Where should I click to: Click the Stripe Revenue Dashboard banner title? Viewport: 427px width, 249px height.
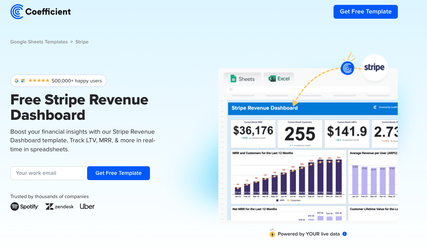[x=264, y=108]
